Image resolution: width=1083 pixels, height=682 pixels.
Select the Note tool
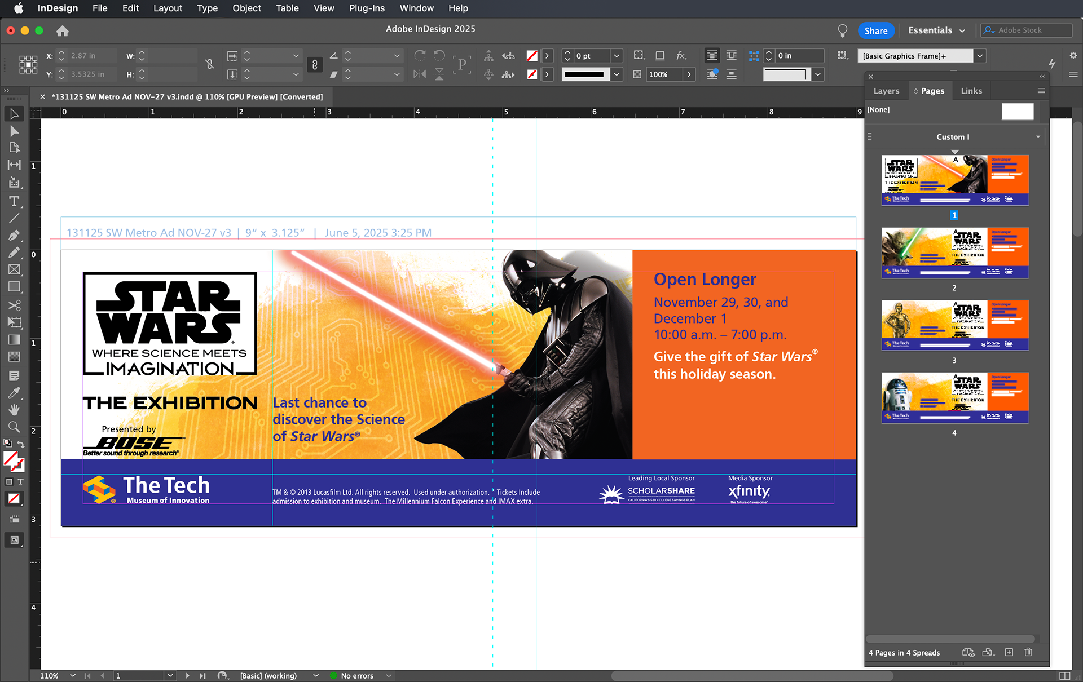14,375
